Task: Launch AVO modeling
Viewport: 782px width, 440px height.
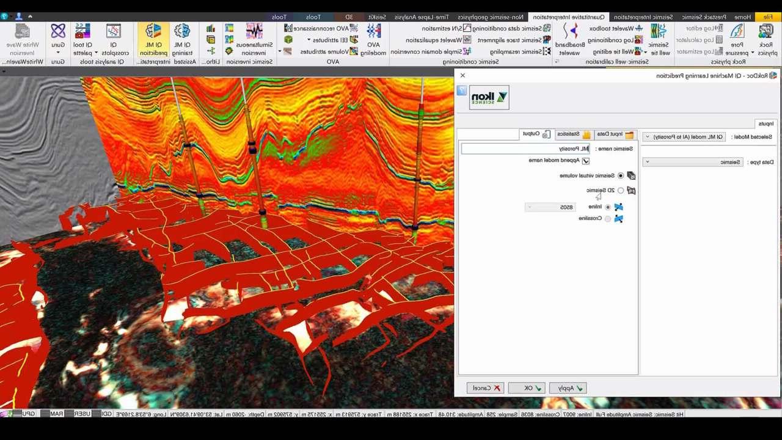Action: (373, 40)
